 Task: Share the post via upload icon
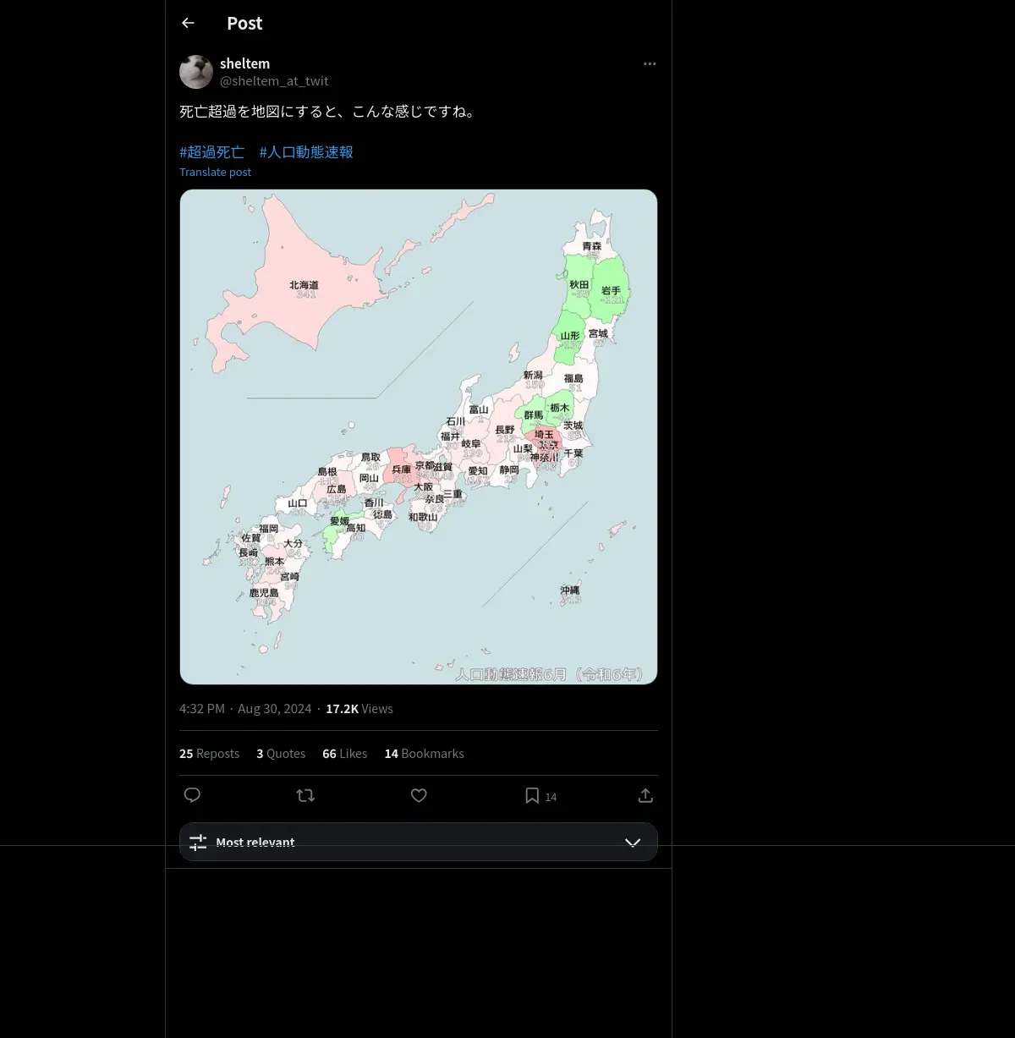[645, 795]
